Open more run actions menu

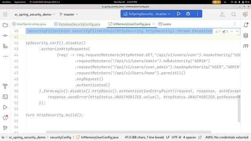click(198, 14)
